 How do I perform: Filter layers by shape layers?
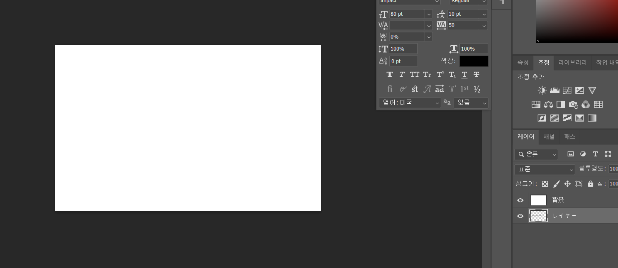[608, 154]
